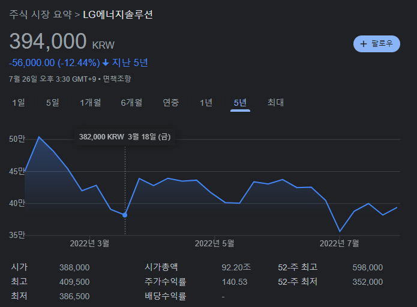Click the 주가수익률 value 140.53

(235, 282)
